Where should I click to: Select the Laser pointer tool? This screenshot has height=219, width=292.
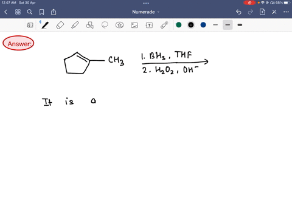click(x=164, y=25)
